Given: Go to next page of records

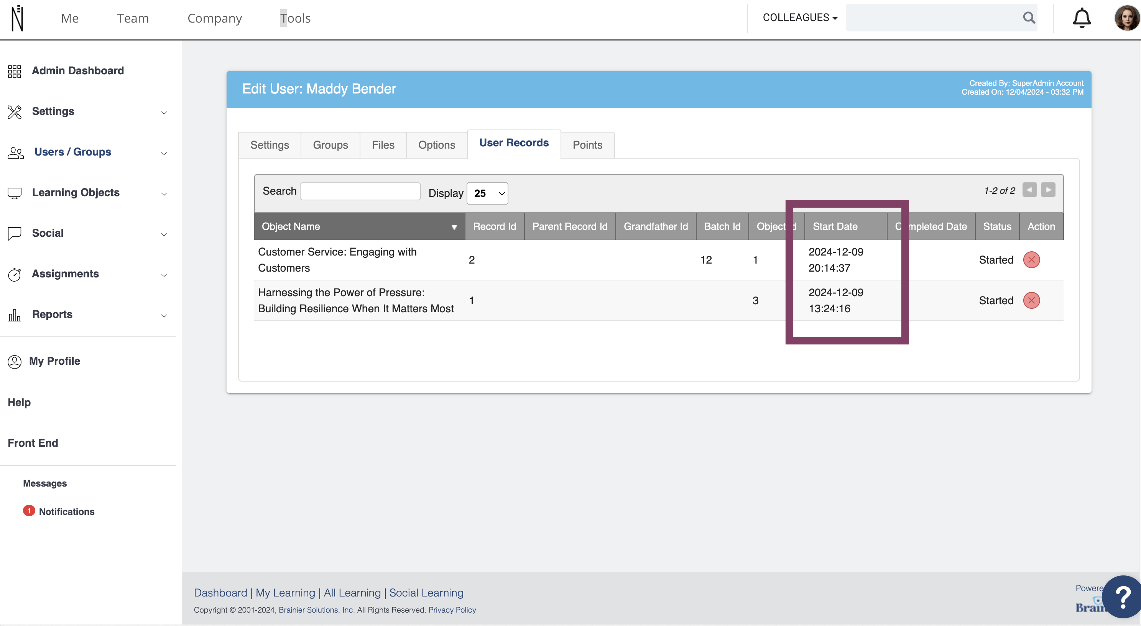Looking at the screenshot, I should tap(1048, 190).
